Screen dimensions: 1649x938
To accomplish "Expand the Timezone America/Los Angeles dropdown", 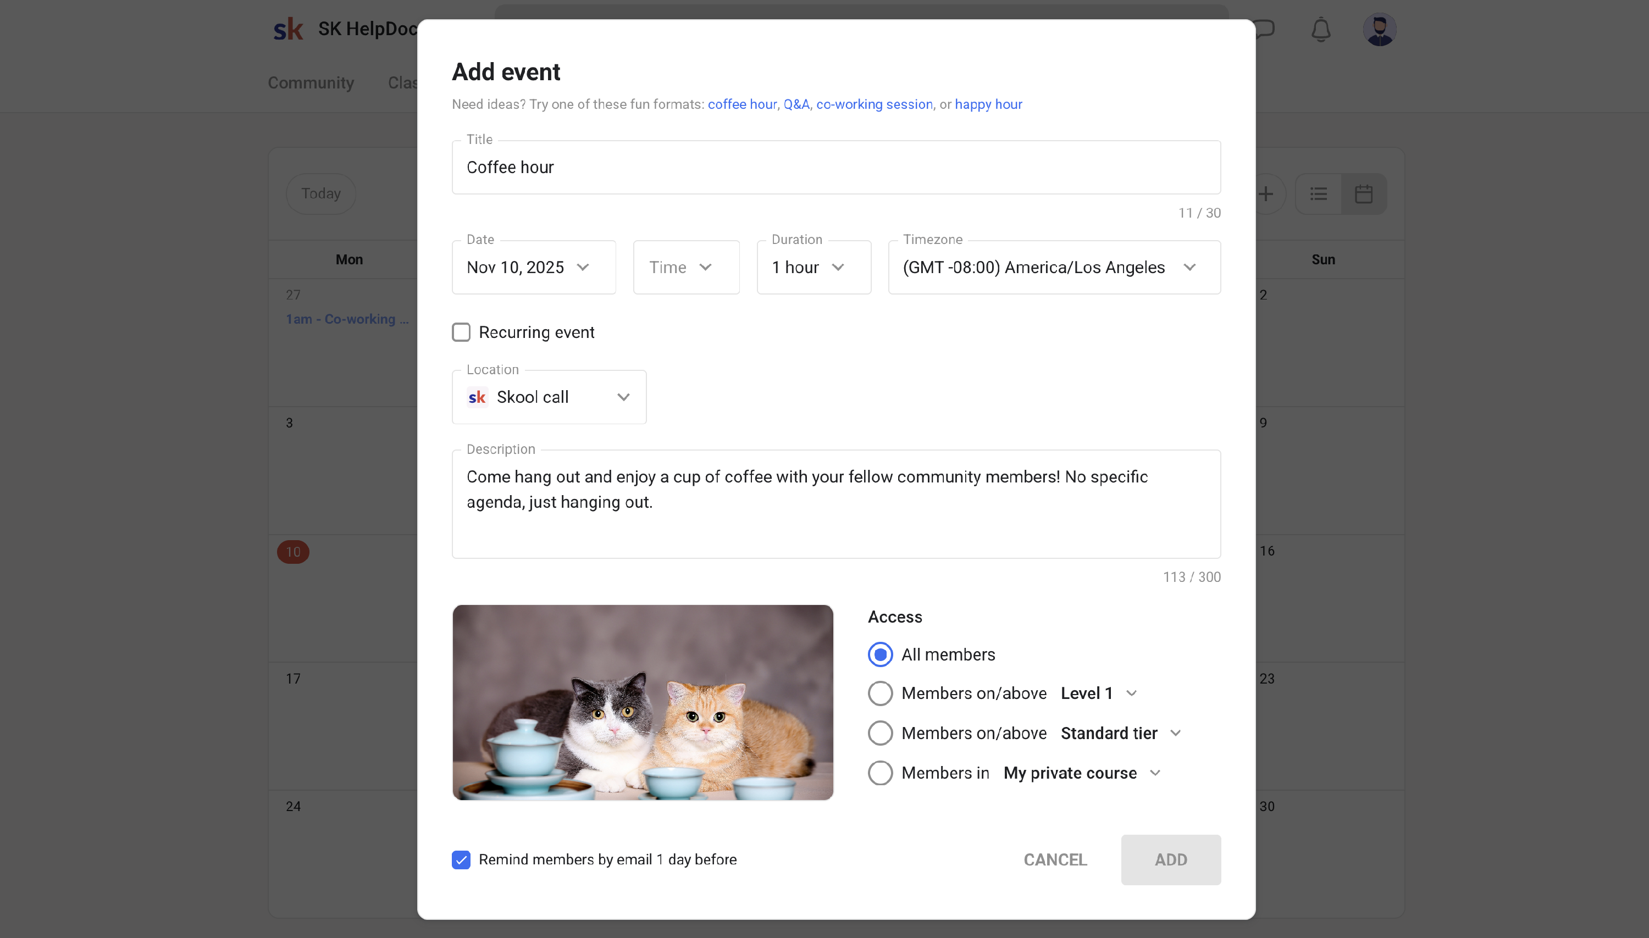I will click(x=1054, y=268).
